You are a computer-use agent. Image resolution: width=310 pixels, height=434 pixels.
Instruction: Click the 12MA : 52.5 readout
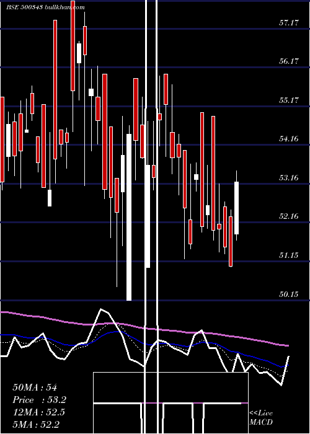[x=38, y=412]
